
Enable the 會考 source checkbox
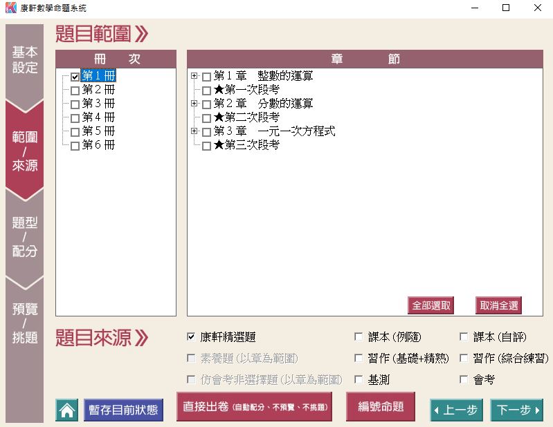point(464,379)
